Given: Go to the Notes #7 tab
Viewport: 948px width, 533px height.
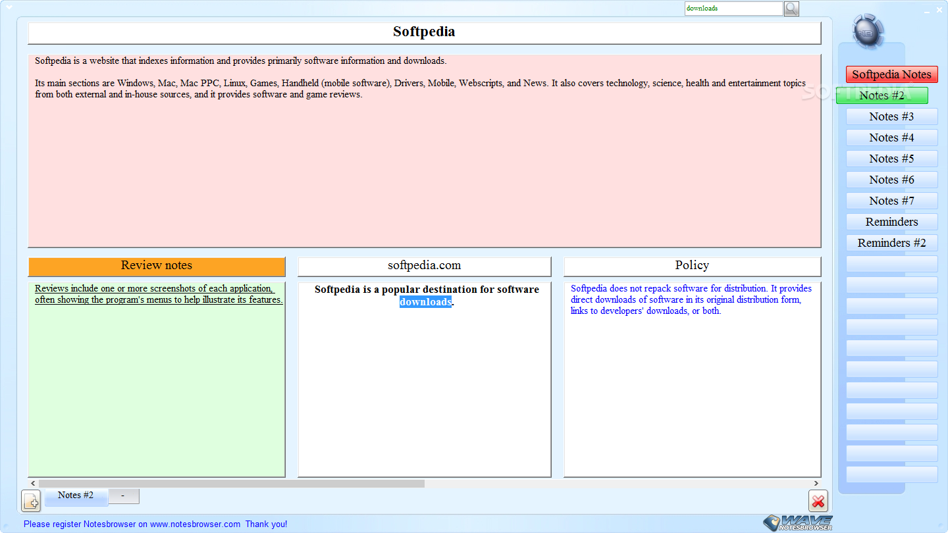Looking at the screenshot, I should pyautogui.click(x=891, y=201).
